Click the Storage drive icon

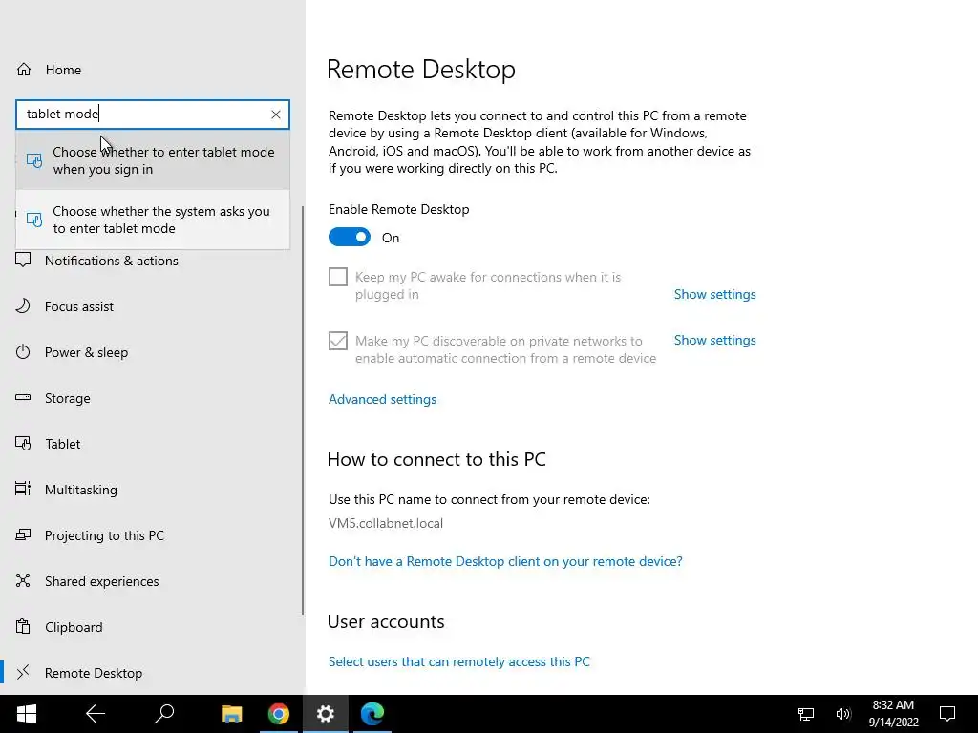click(x=23, y=398)
